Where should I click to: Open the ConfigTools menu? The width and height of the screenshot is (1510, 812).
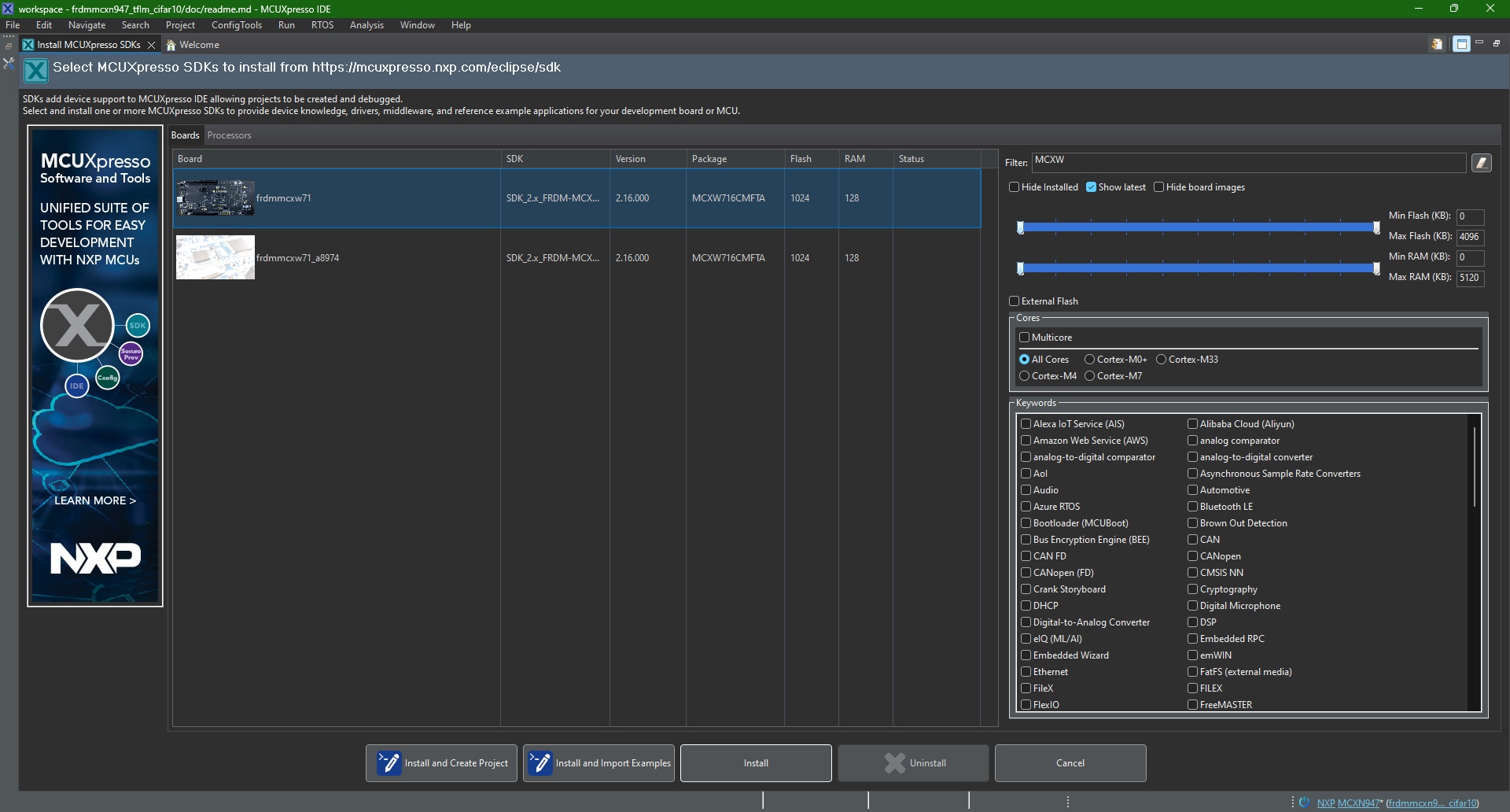click(236, 25)
